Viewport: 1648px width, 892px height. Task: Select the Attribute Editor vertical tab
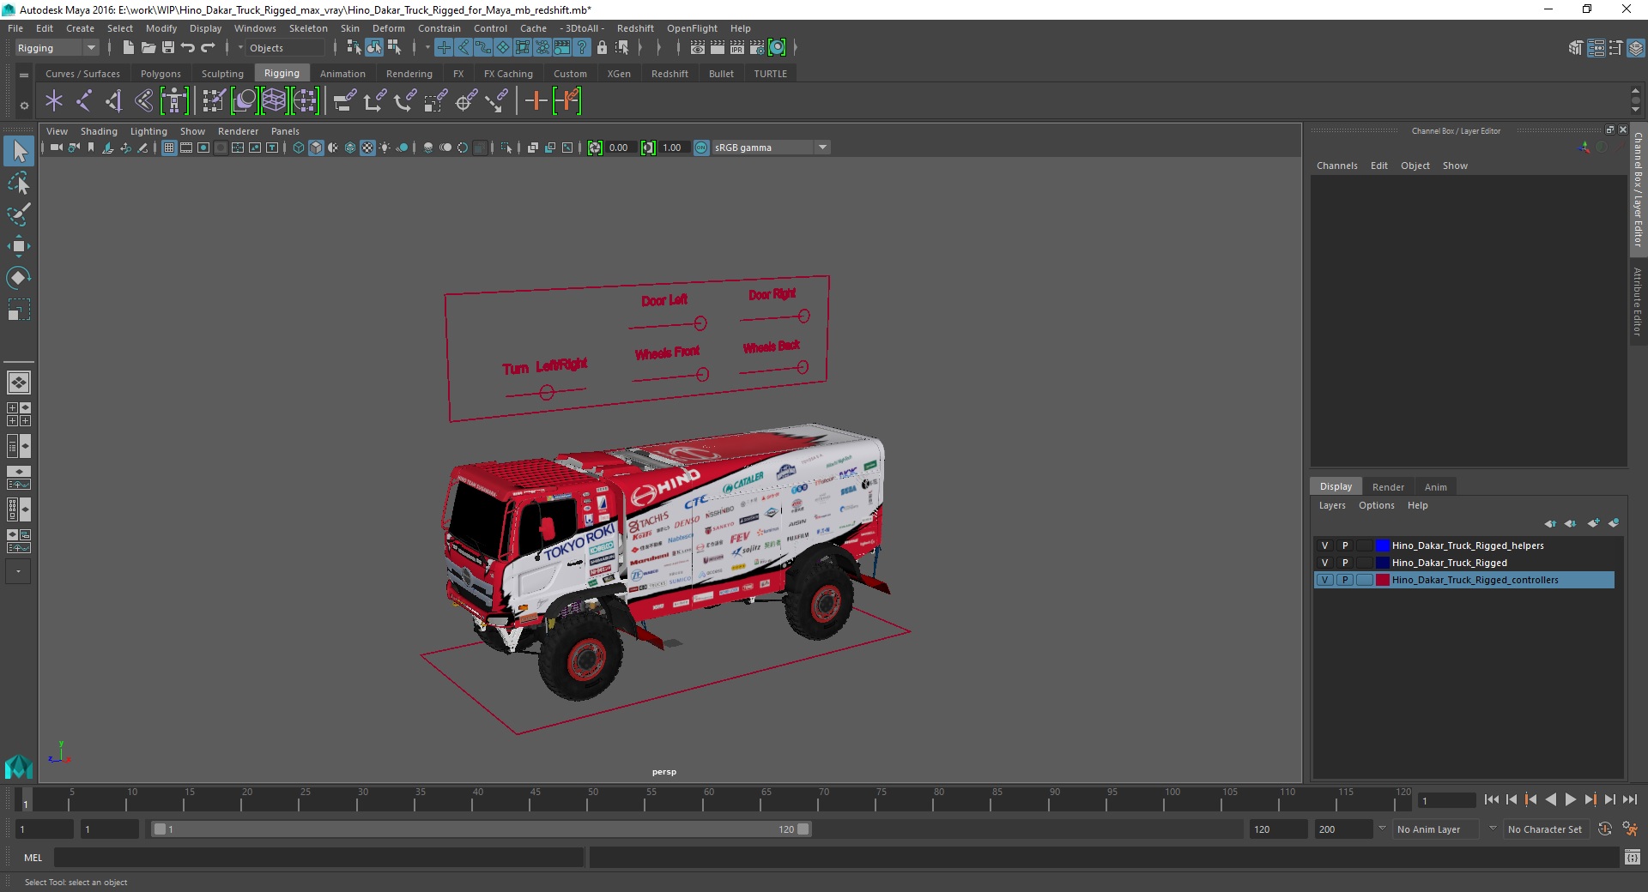click(1638, 301)
